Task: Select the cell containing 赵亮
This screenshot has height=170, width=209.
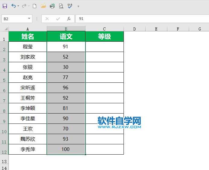Action: (28, 77)
